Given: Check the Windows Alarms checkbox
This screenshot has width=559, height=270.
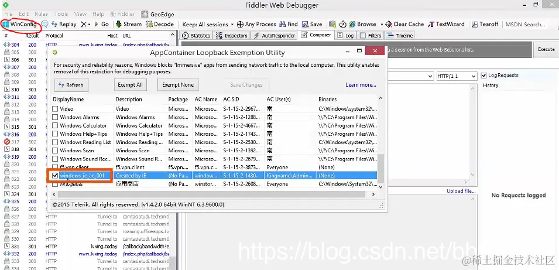Looking at the screenshot, I should click(55, 117).
